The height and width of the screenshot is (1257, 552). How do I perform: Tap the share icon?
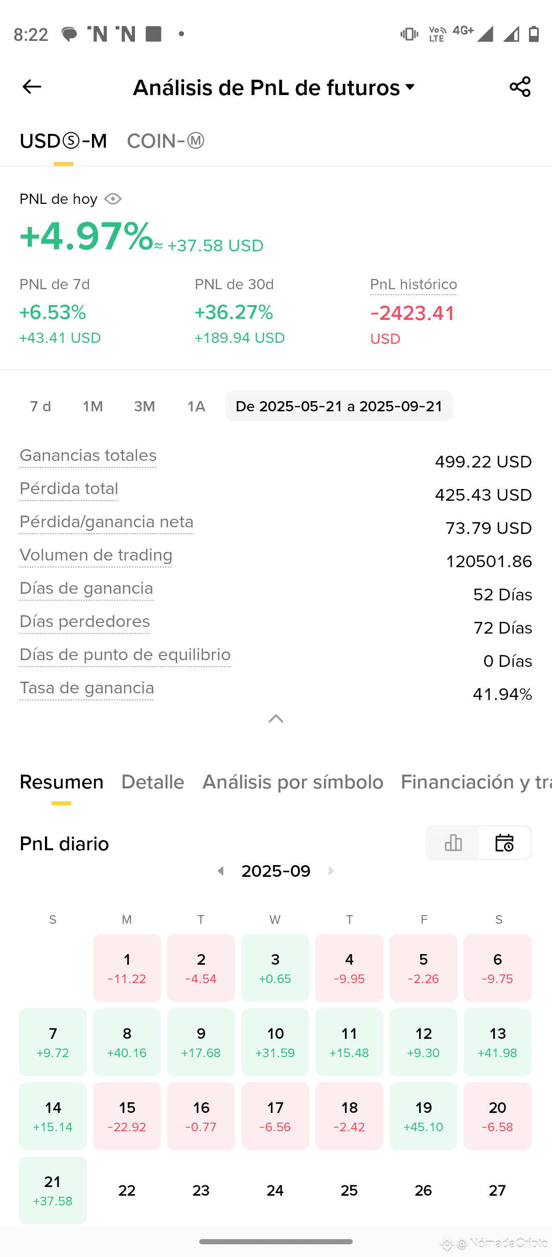coord(520,87)
